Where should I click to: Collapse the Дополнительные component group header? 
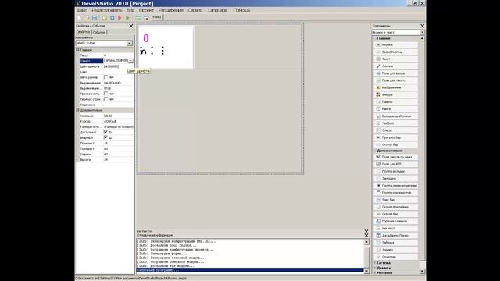coord(396,151)
